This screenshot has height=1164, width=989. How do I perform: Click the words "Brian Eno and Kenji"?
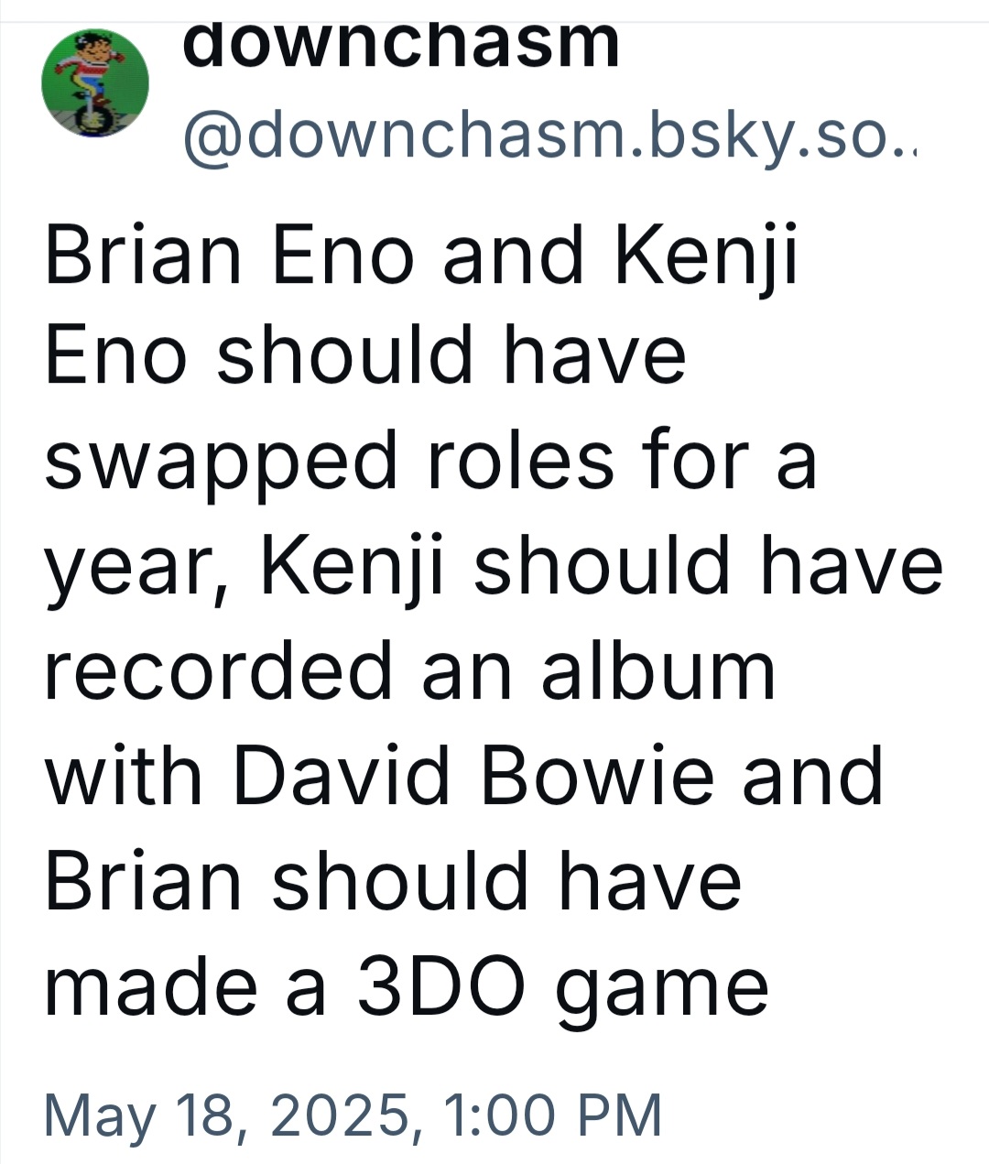(x=422, y=254)
